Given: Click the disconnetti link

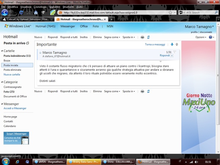Looking at the screenshot, I should [x=206, y=32].
